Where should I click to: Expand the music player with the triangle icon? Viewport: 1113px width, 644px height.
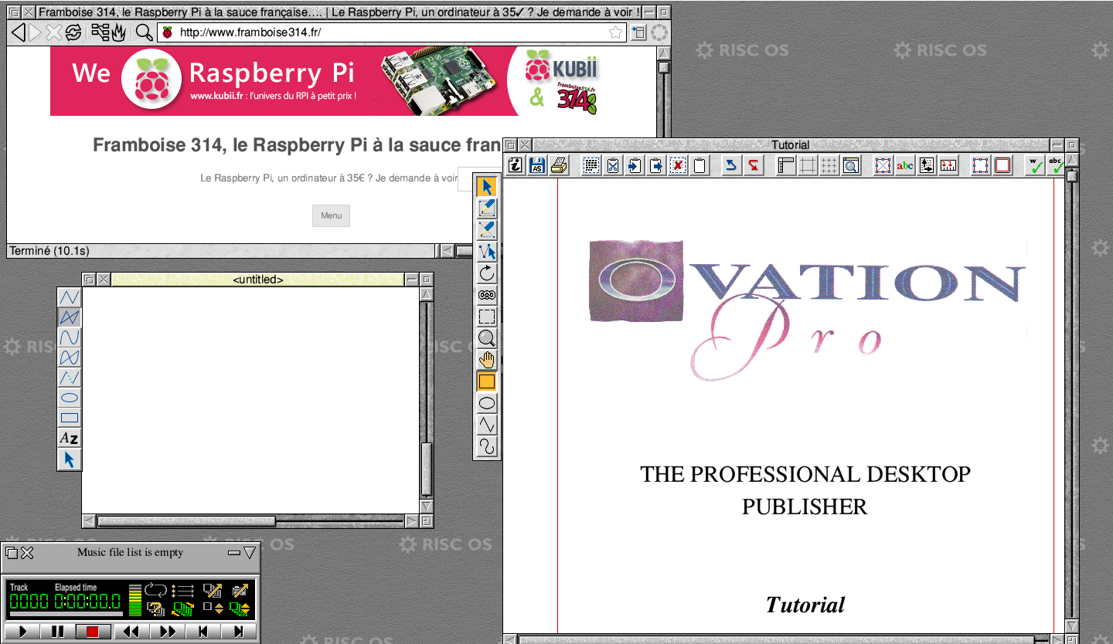click(250, 553)
